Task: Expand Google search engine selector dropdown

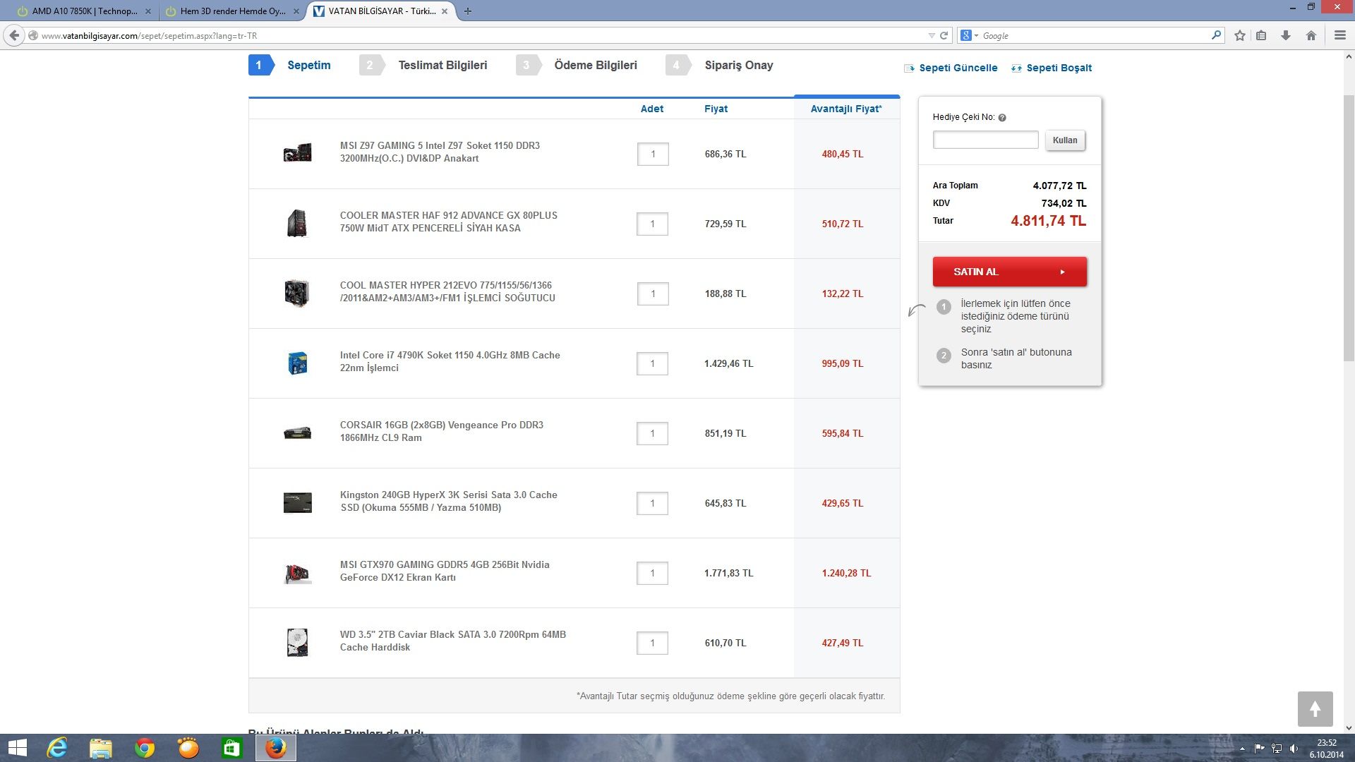Action: tap(969, 35)
